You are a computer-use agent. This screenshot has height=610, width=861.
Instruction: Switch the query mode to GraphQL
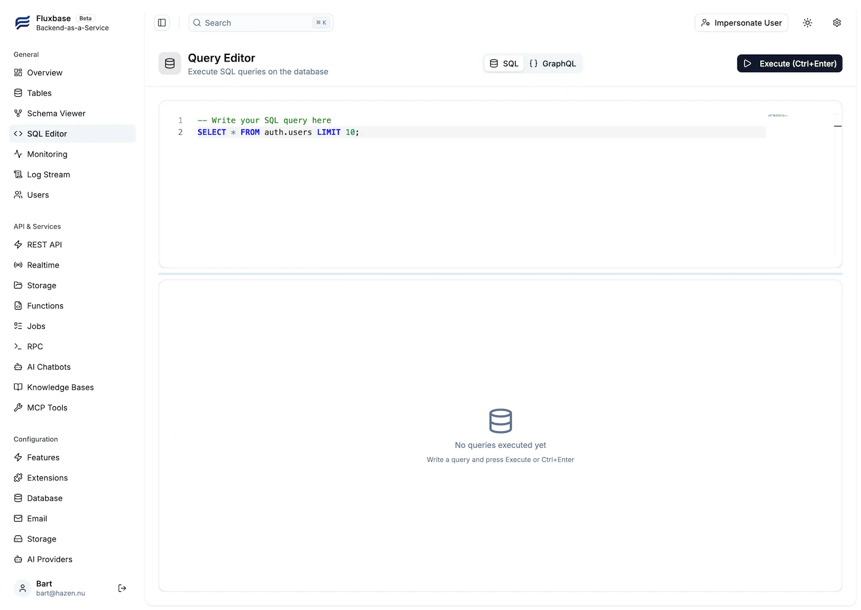[x=553, y=63]
